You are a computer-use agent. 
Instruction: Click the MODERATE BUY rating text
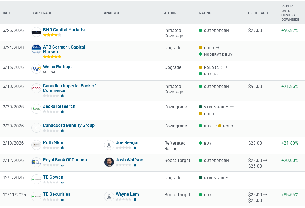coord(218,55)
